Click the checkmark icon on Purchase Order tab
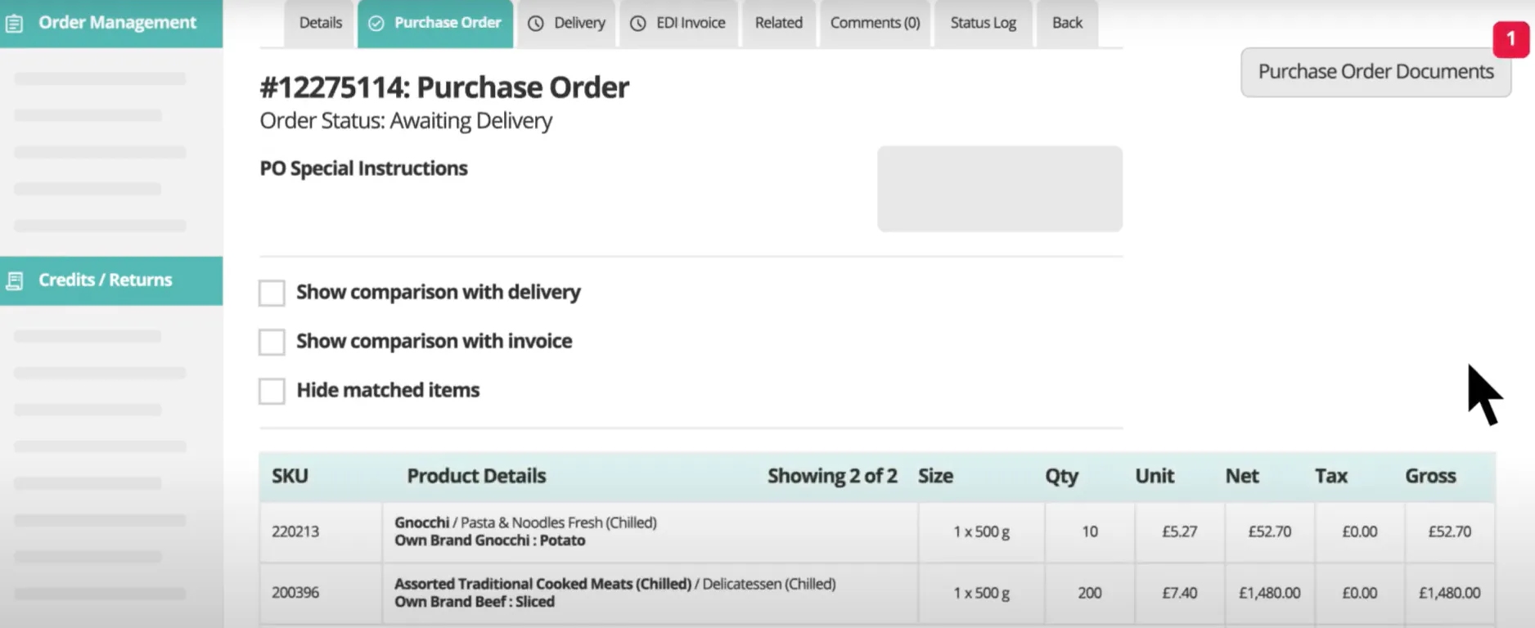The height and width of the screenshot is (628, 1535). [x=376, y=24]
